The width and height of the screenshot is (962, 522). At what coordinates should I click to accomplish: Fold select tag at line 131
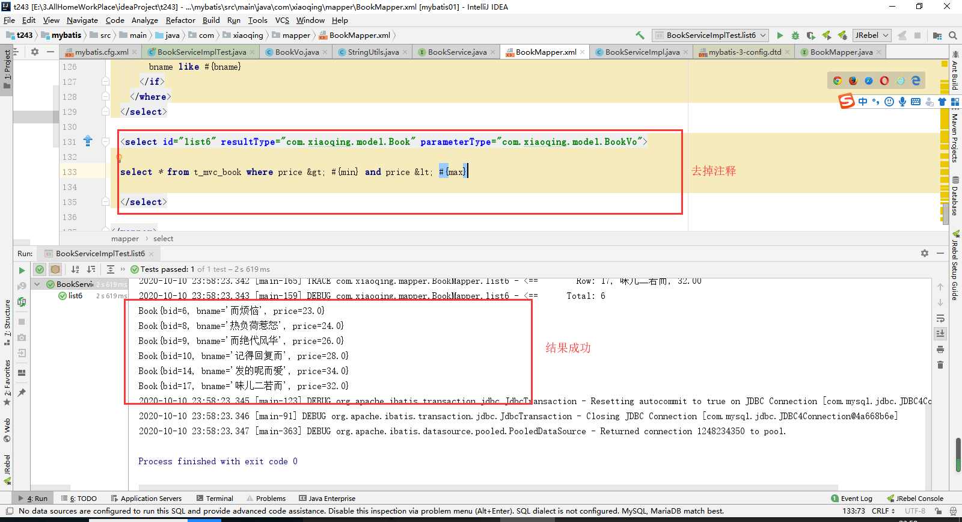[x=106, y=142]
